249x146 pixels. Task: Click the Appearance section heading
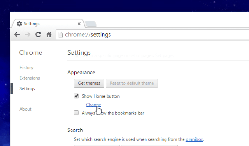[x=81, y=73]
